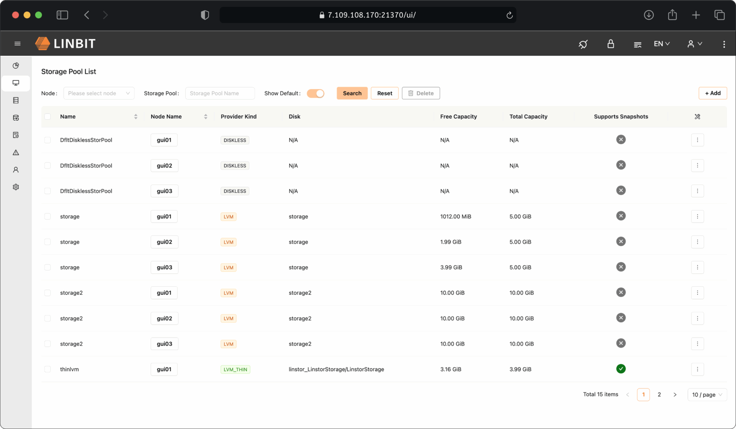Open the hamburger menu beside the LINBIT logo
The height and width of the screenshot is (429, 736).
pyautogui.click(x=17, y=43)
